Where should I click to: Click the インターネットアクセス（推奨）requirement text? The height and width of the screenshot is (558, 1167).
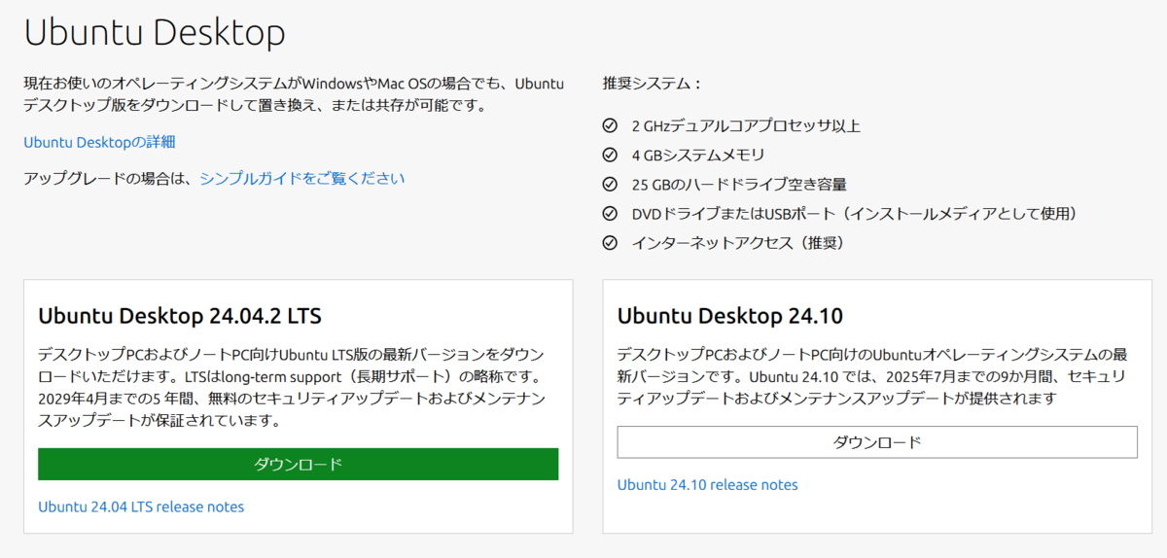[737, 242]
